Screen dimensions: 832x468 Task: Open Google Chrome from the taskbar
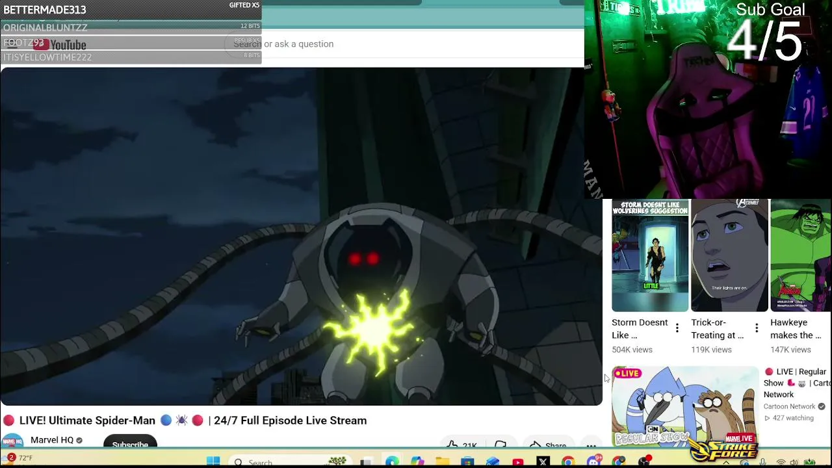click(568, 462)
